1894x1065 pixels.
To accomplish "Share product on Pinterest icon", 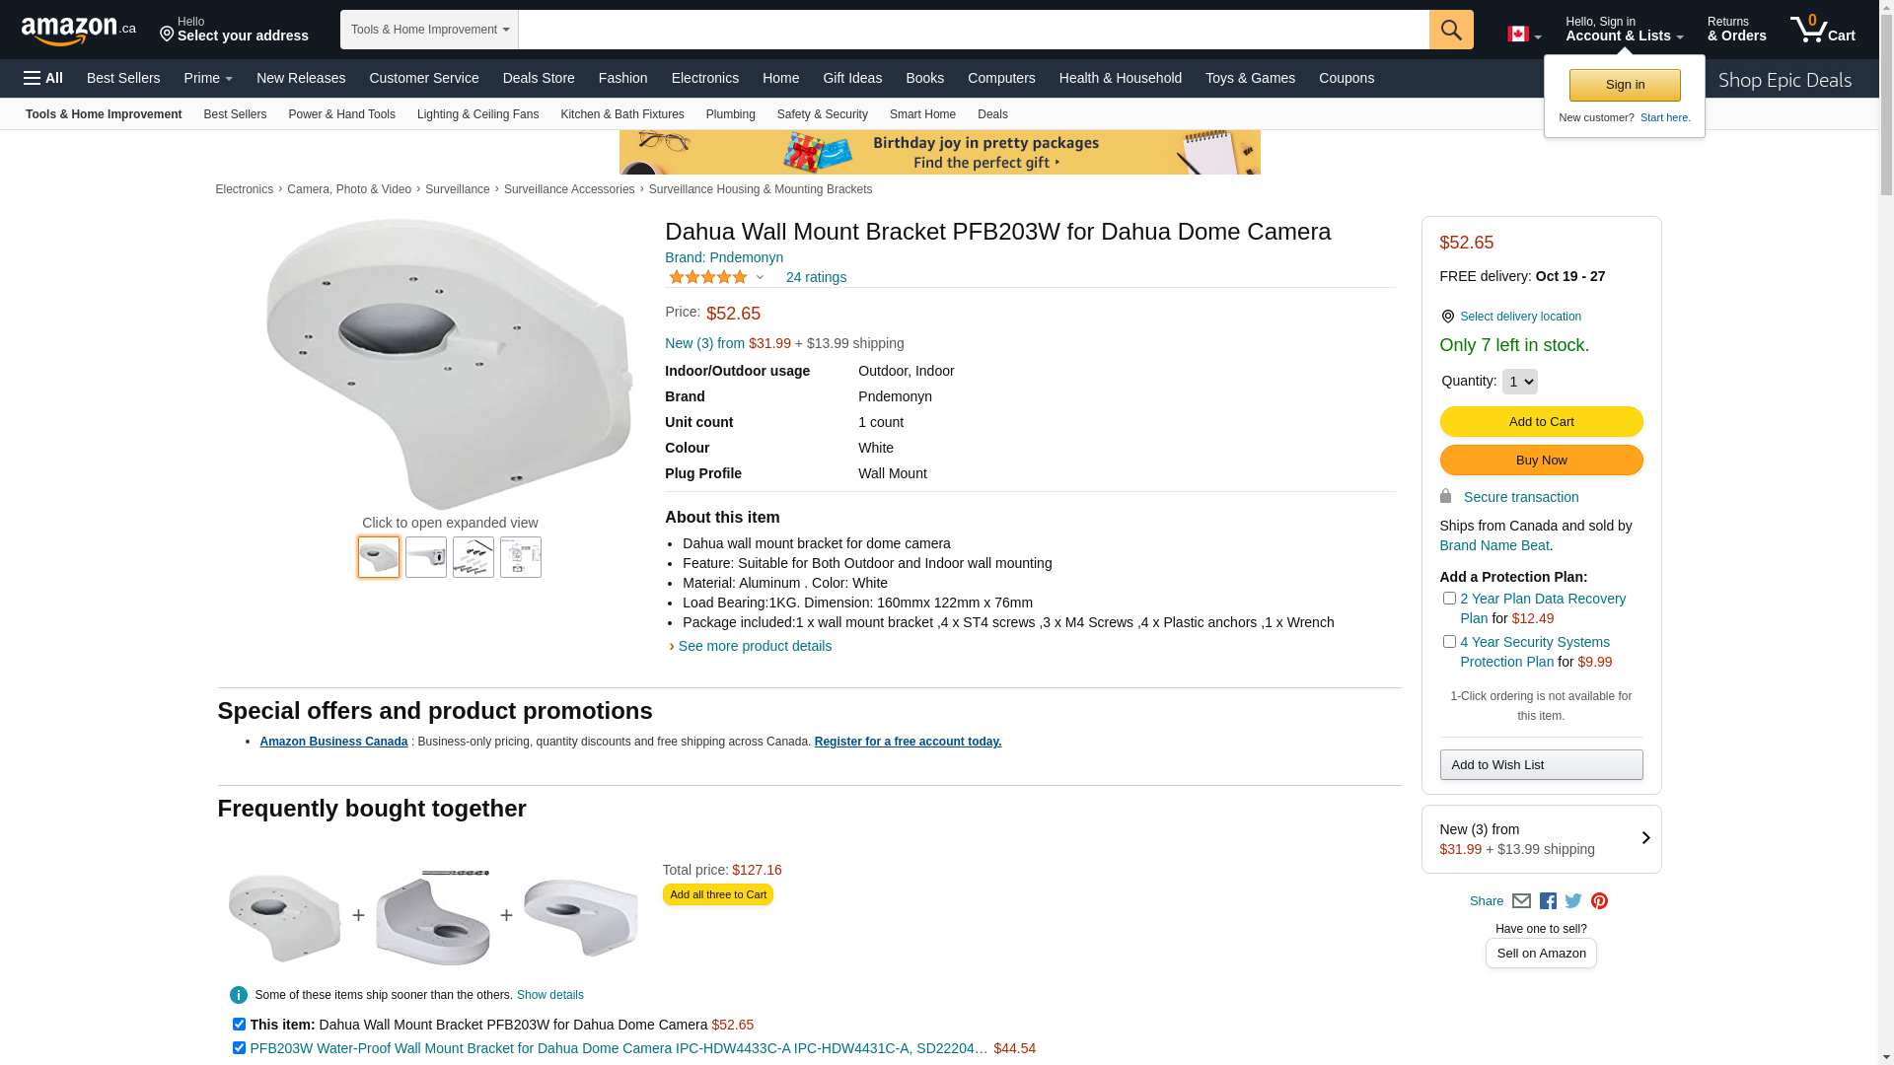I will pyautogui.click(x=1599, y=901).
